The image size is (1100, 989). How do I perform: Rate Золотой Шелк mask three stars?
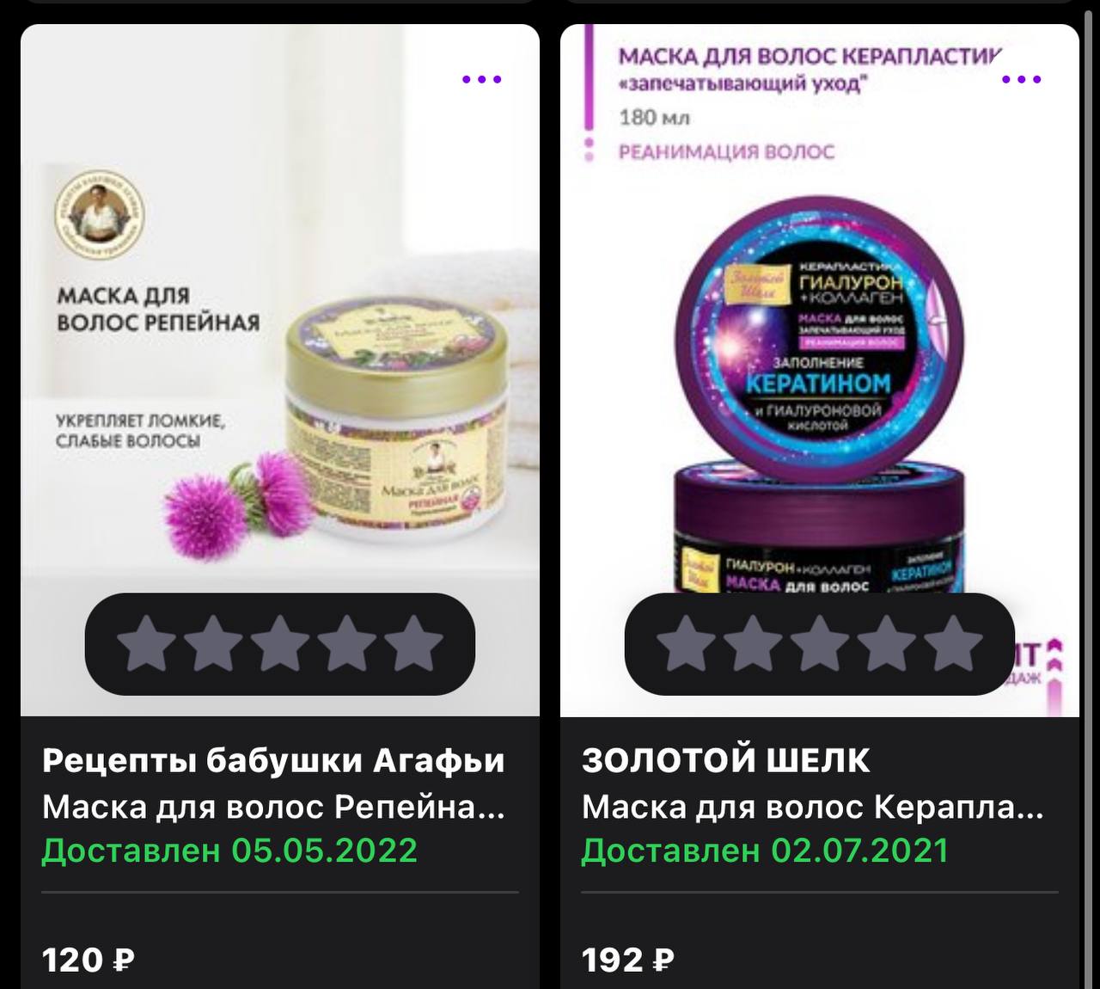click(x=820, y=643)
